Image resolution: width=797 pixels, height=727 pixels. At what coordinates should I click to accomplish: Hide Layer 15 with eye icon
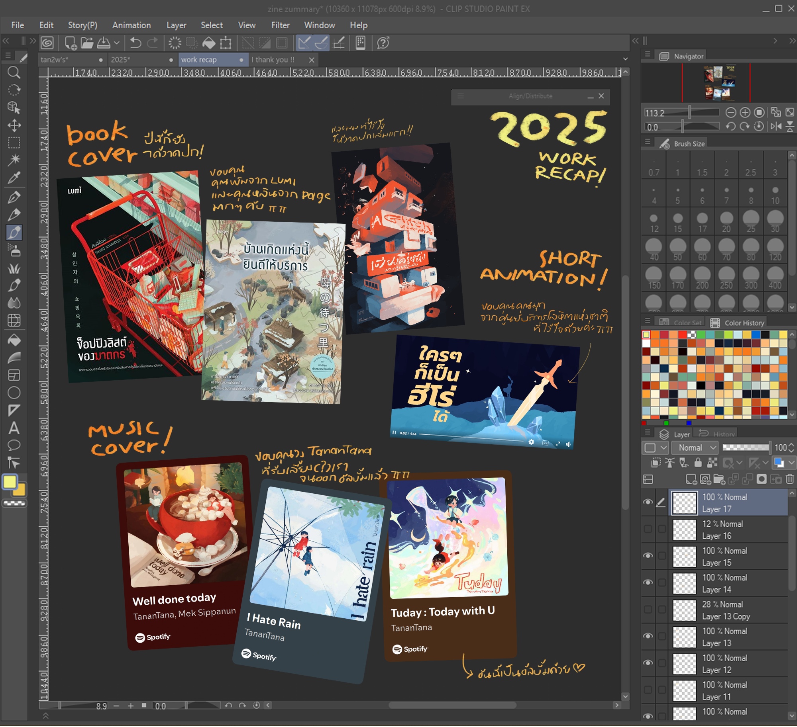(x=648, y=556)
